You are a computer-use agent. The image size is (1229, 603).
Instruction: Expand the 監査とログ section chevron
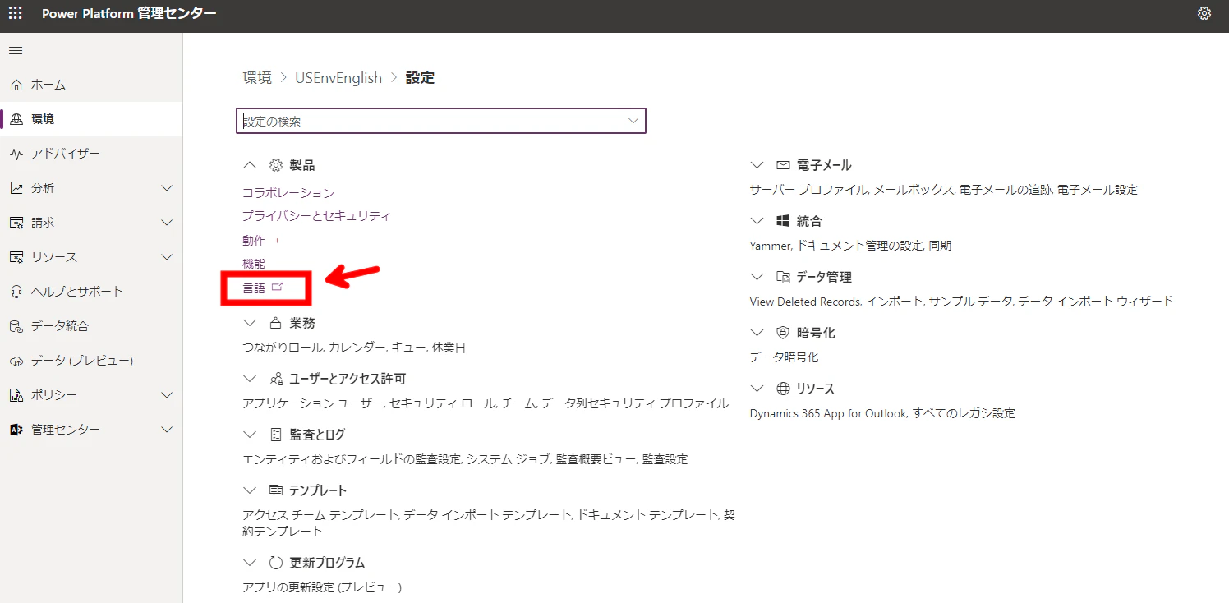point(250,435)
